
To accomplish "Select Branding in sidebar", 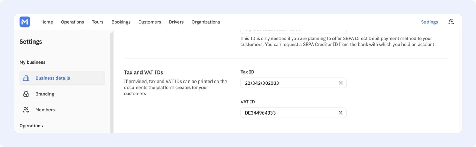I will 62,94.
